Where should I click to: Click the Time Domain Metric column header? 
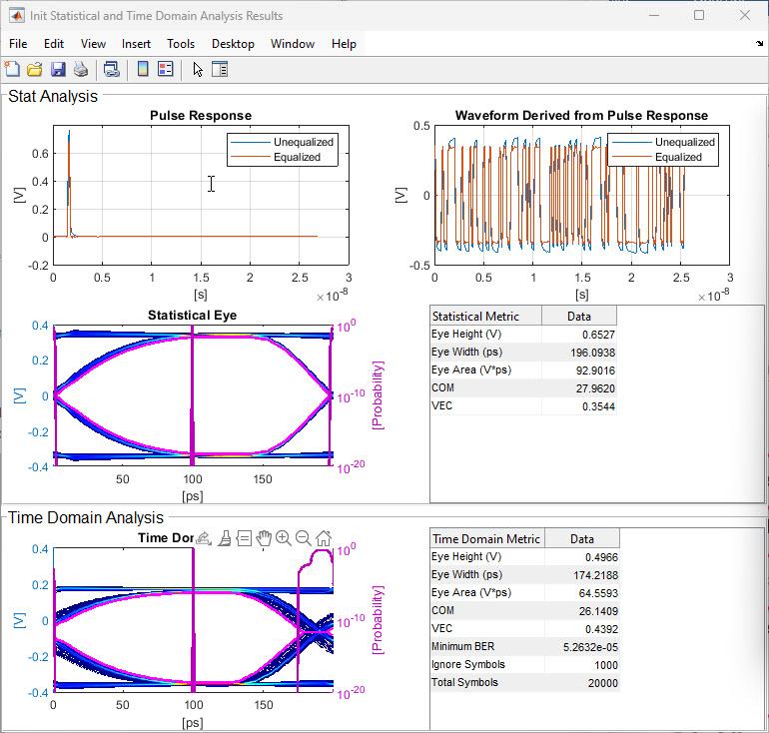coord(486,538)
